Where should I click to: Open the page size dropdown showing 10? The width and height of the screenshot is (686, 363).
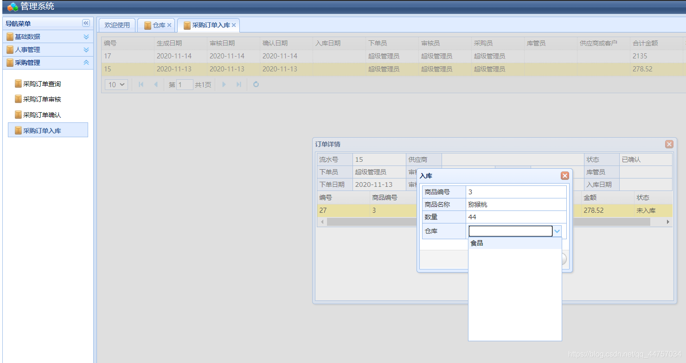[116, 85]
